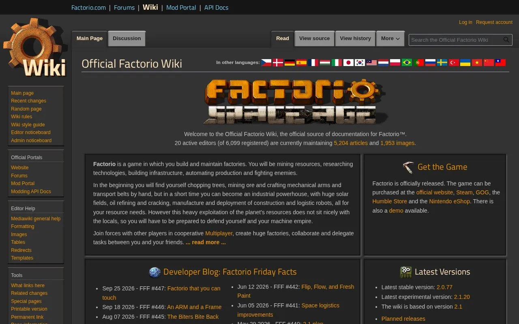519x324 pixels.
Task: Open the View history tab
Action: [x=356, y=38]
